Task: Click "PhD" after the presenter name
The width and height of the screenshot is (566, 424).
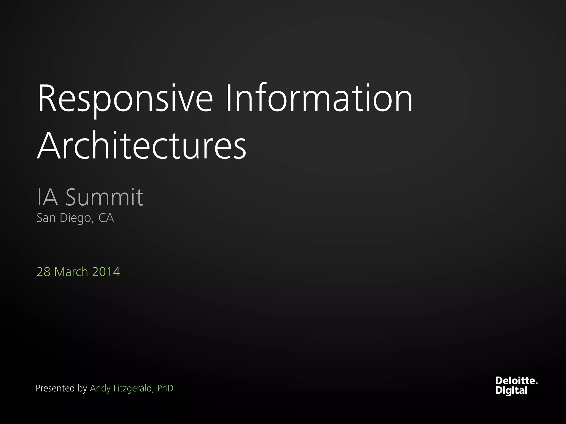Action: (x=165, y=388)
